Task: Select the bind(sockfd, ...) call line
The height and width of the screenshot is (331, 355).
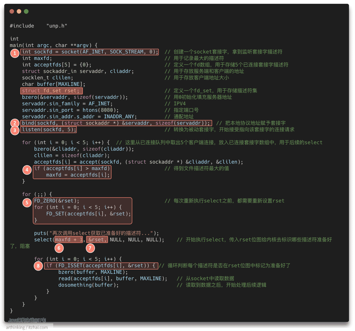Action: point(116,123)
